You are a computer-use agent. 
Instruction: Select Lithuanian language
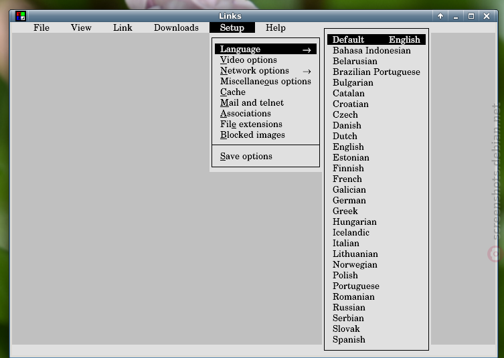[x=376, y=254]
